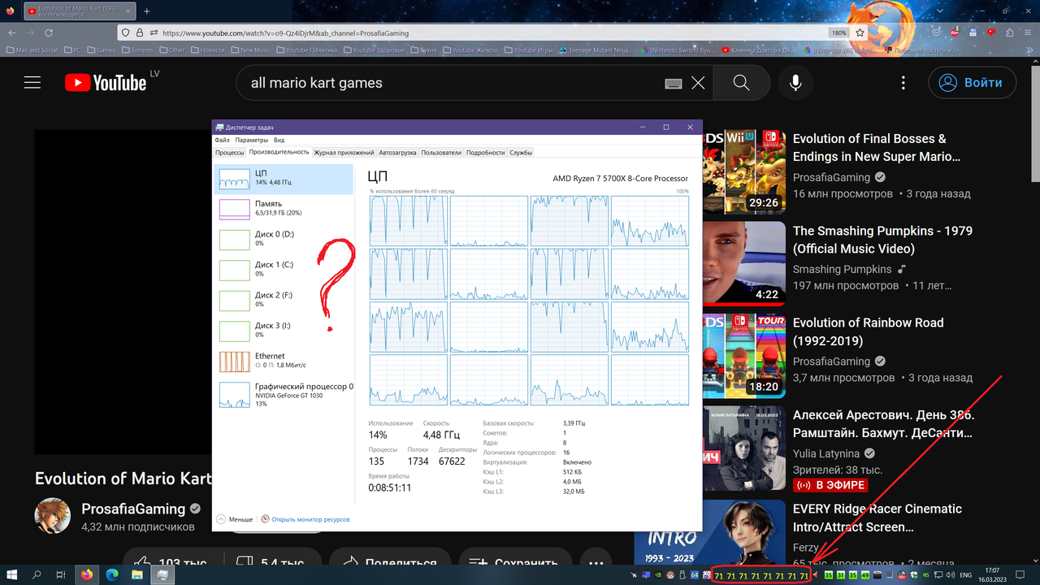Collapse Task Manager with Меньше
Viewport: 1040px width, 585px height.
235,519
